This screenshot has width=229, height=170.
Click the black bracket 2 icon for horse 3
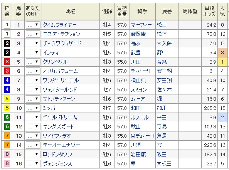7,44
